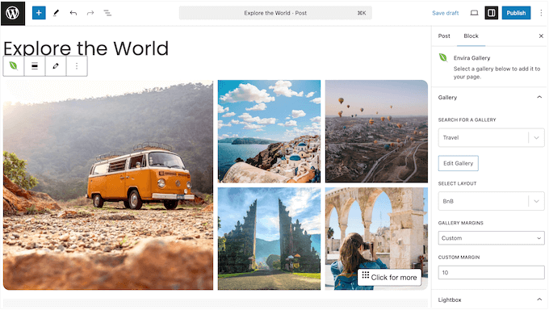The image size is (549, 310).
Task: Click the Click for more button
Action: [x=389, y=278]
